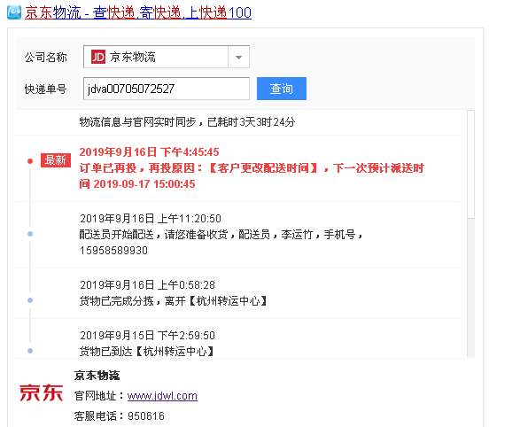This screenshot has width=528, height=427.
Task: Click the red 最新 badge
Action: [x=56, y=160]
